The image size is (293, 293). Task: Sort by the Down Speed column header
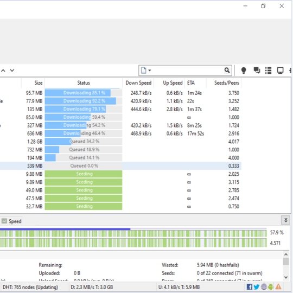138,83
